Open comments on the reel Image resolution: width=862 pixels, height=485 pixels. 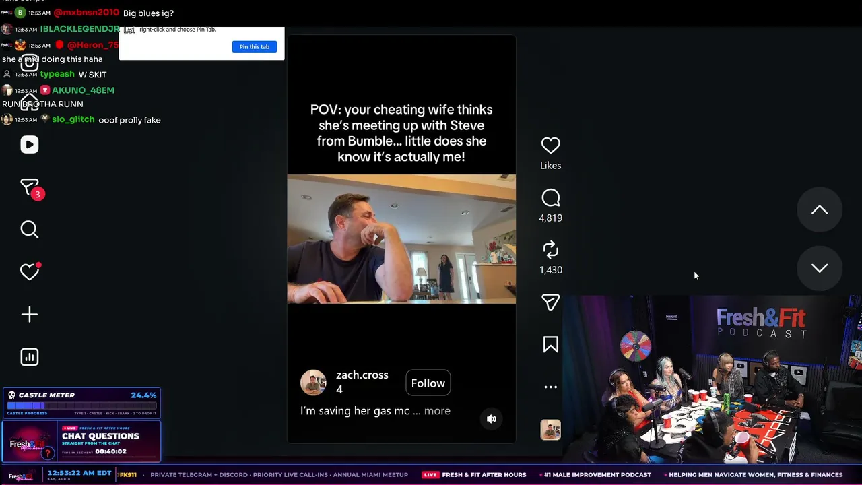(x=550, y=198)
